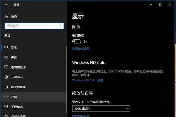This screenshot has width=176, height=117.
Task: Select the 平板模式 tablet icon
Action: pyautogui.click(x=6, y=106)
